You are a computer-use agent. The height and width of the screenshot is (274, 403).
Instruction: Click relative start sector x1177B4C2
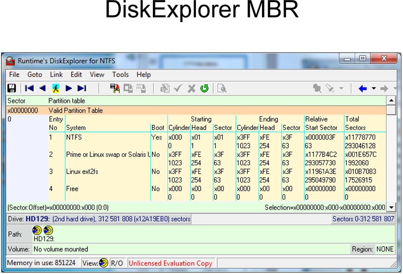coord(320,154)
